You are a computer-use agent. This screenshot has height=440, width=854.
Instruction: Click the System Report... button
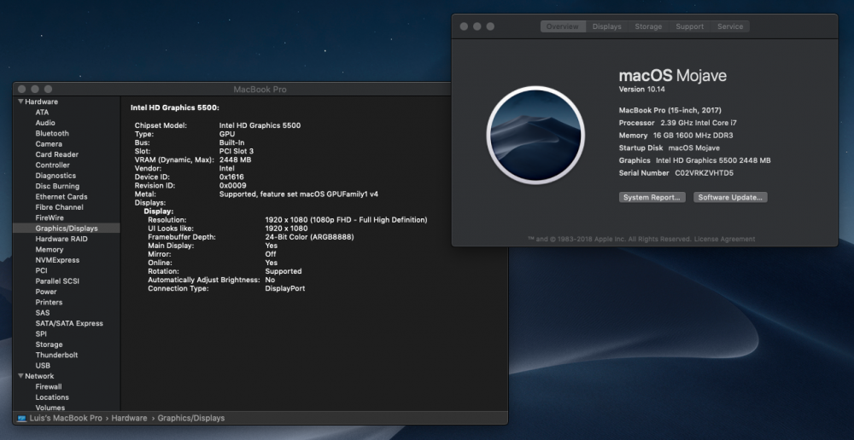point(652,198)
